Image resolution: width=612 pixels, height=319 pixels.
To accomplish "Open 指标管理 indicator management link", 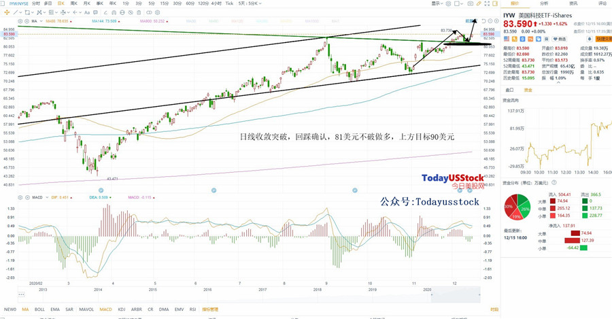I will pos(210,309).
